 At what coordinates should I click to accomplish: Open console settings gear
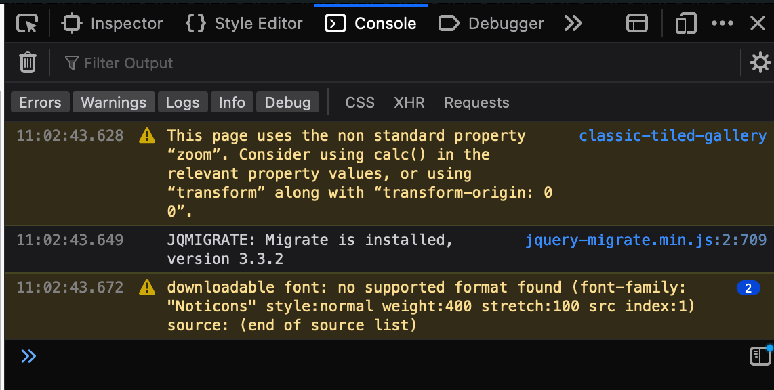(760, 62)
